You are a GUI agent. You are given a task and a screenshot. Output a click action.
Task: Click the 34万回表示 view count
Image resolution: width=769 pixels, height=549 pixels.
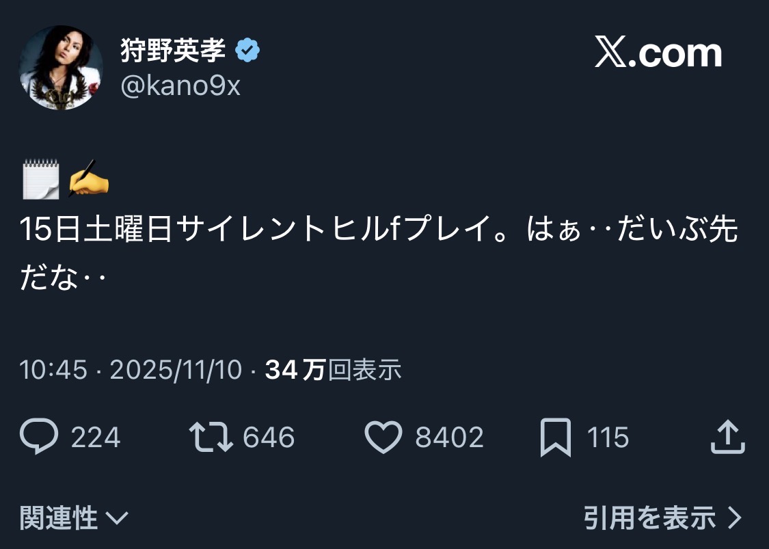click(333, 370)
